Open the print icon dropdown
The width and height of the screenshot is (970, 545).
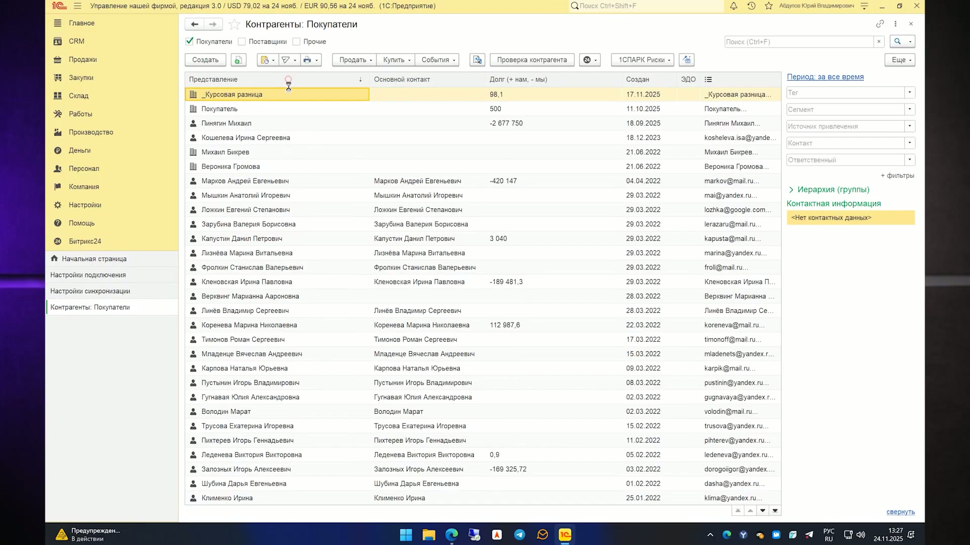311,60
